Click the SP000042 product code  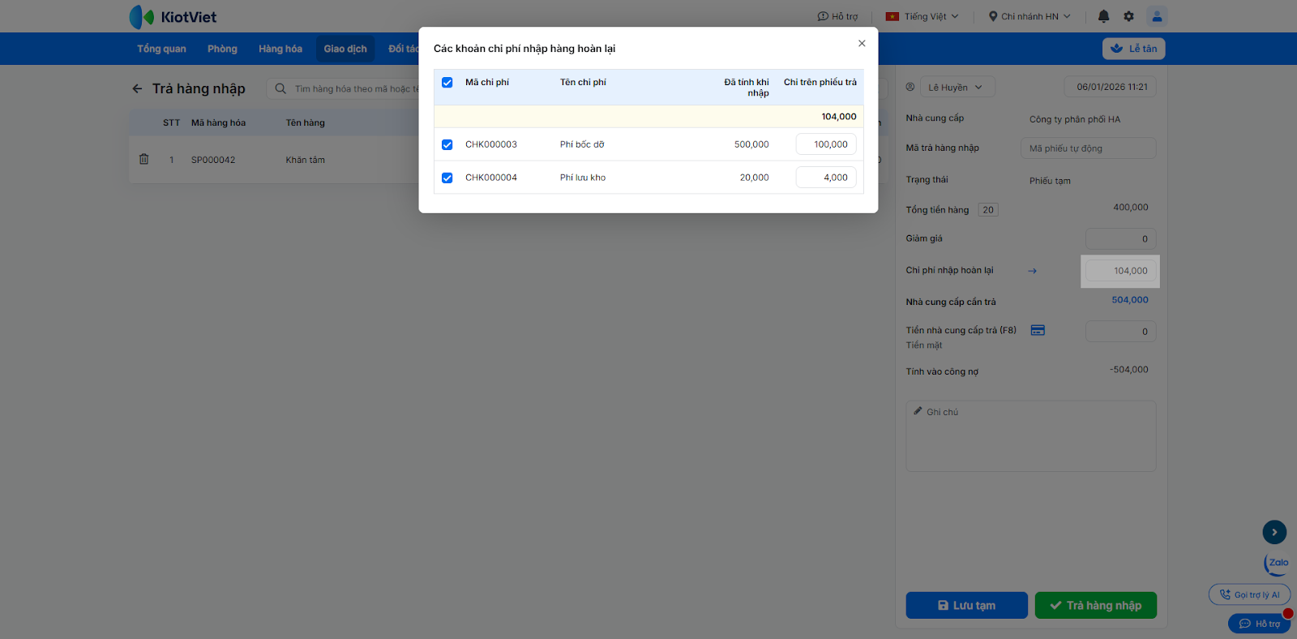pos(213,160)
